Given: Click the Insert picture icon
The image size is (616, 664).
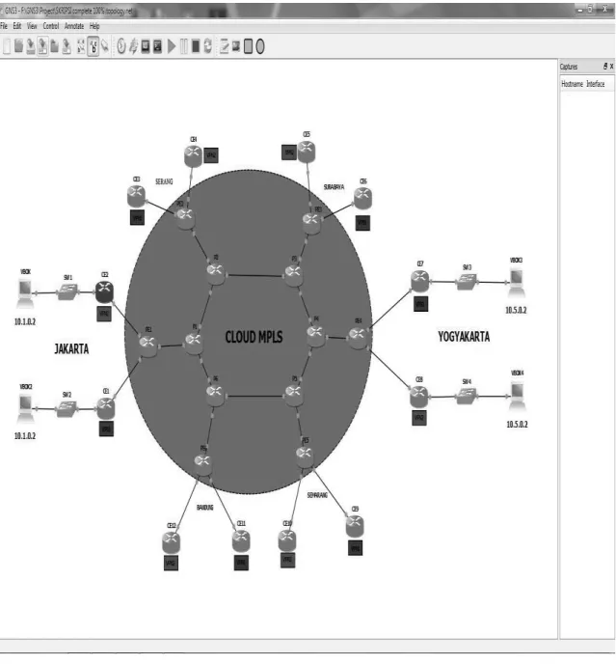Looking at the screenshot, I should [x=236, y=45].
